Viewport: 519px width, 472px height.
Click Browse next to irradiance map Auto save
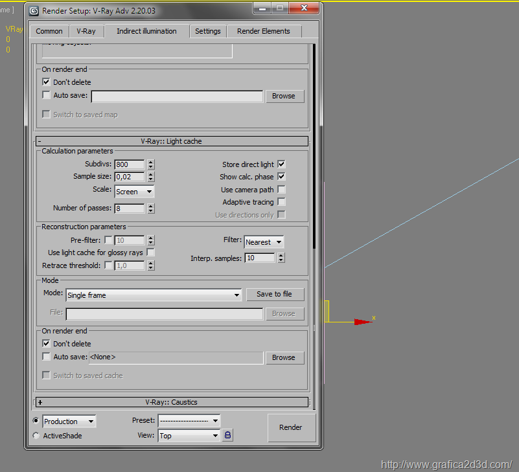point(284,96)
